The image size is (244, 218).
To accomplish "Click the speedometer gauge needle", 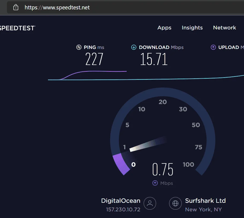I will 148,144.
